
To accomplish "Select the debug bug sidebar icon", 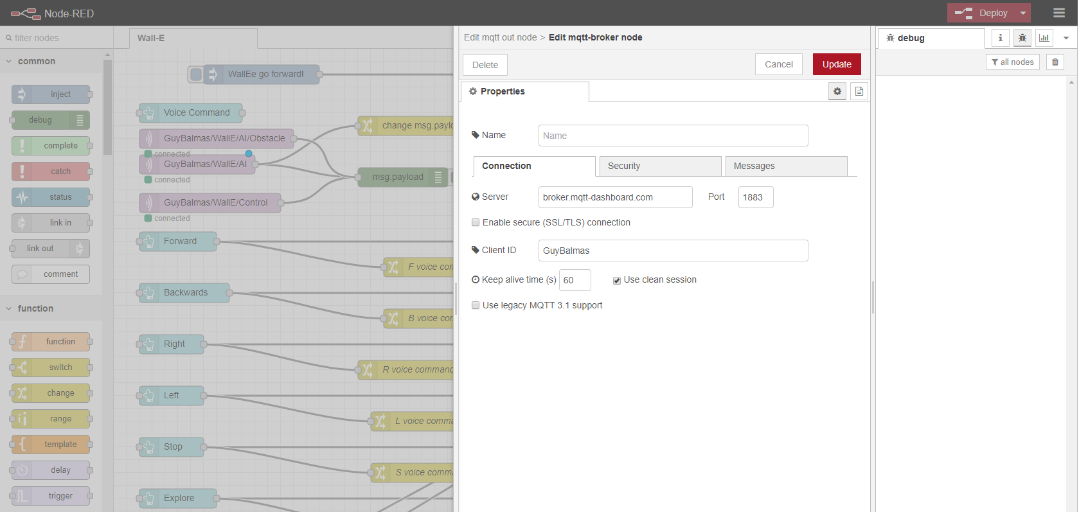I will point(1022,38).
